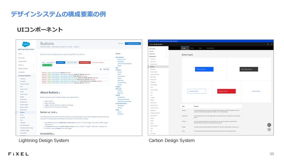Open Checkbox Toggle in Lightning sidebar
The image size is (284, 160).
(25, 131)
